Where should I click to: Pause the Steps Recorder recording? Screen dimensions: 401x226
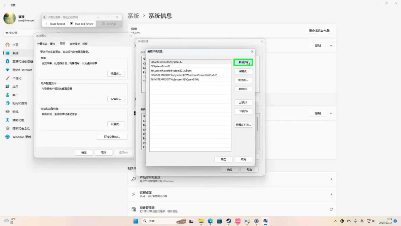pos(55,24)
